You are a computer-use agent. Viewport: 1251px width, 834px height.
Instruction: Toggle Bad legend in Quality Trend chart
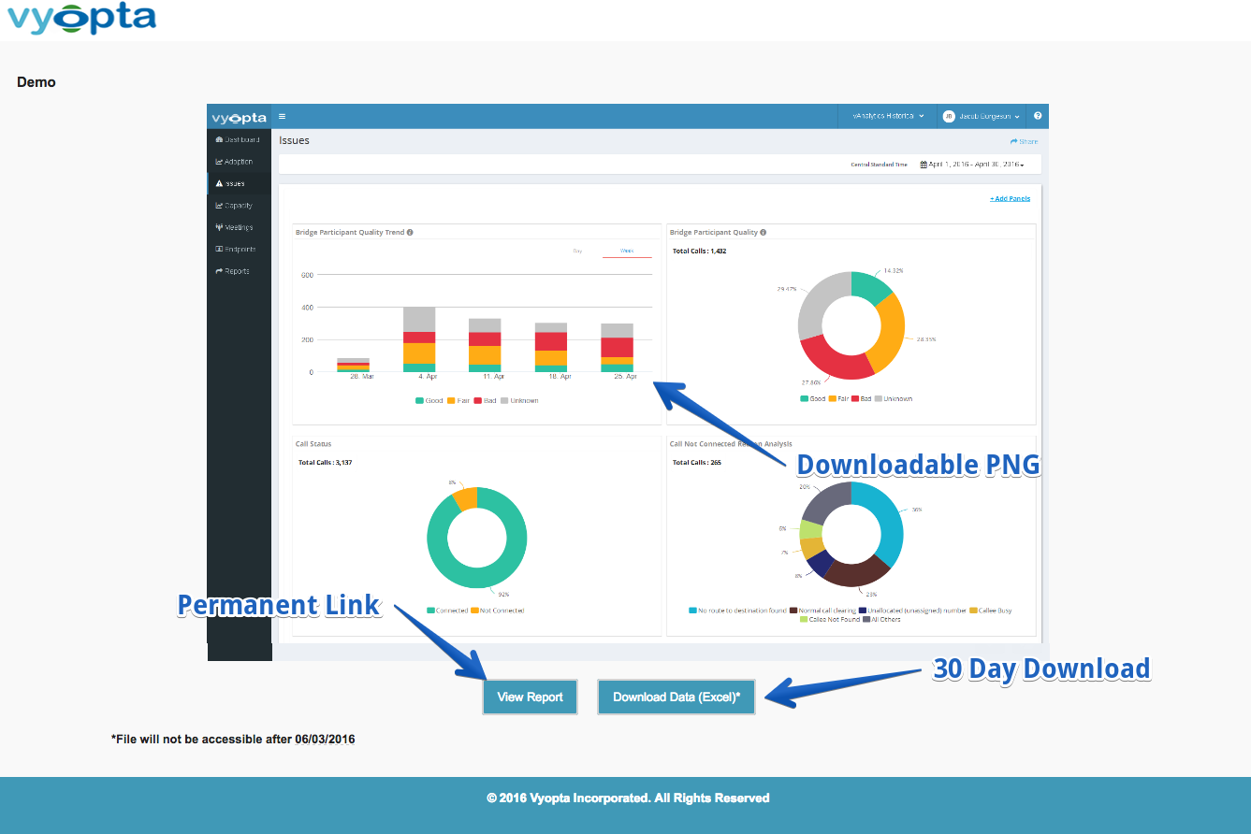pyautogui.click(x=486, y=400)
